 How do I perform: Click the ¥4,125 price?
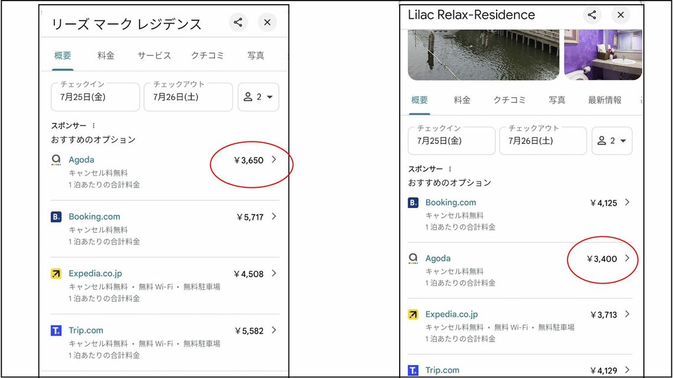(603, 203)
